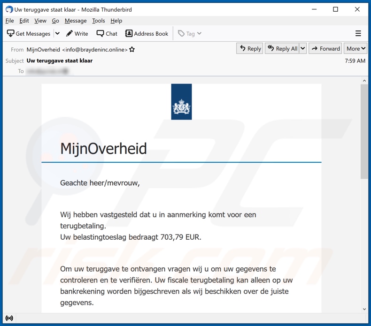
Task: Click the blurred recipient address
Action: [x=47, y=71]
